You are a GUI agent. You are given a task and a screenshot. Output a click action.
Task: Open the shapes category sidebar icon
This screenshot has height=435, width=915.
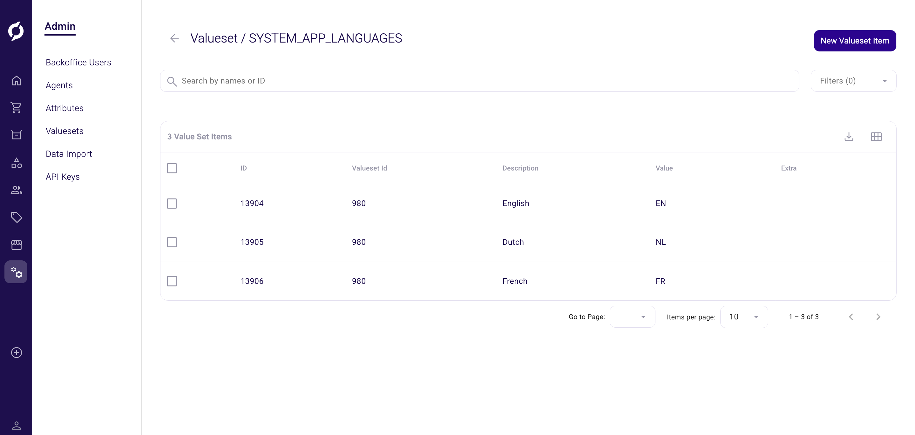point(16,163)
